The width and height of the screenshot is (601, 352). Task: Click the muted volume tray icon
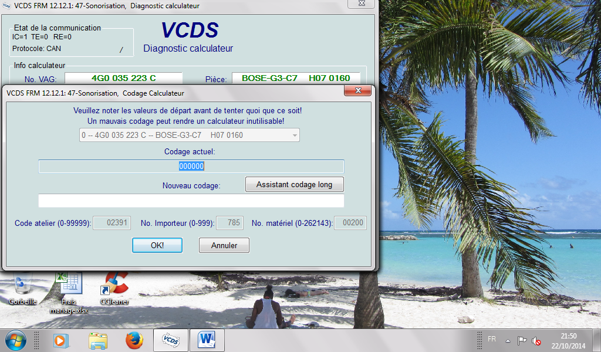coord(536,341)
